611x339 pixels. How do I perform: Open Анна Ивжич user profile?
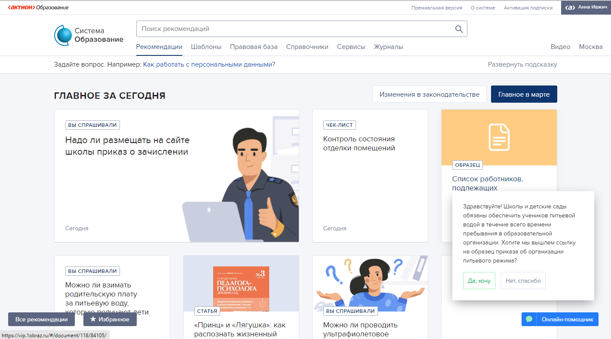point(586,7)
